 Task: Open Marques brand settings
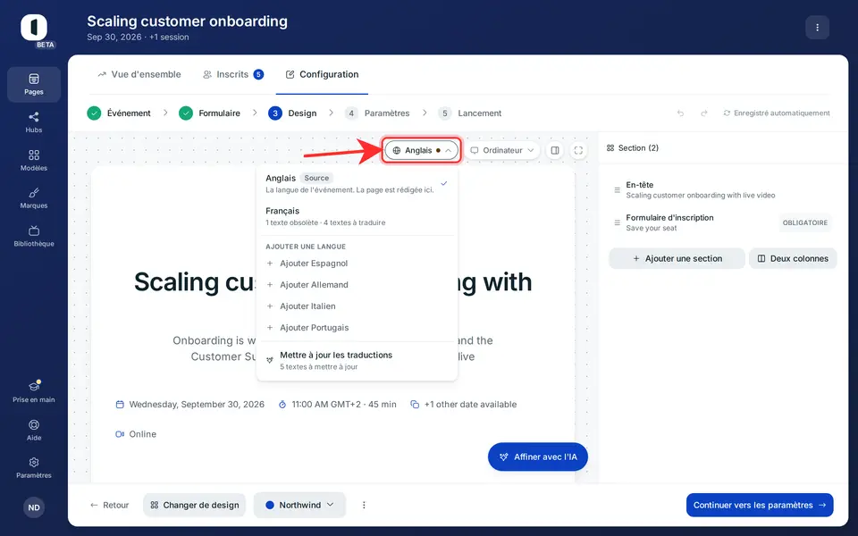[34, 198]
